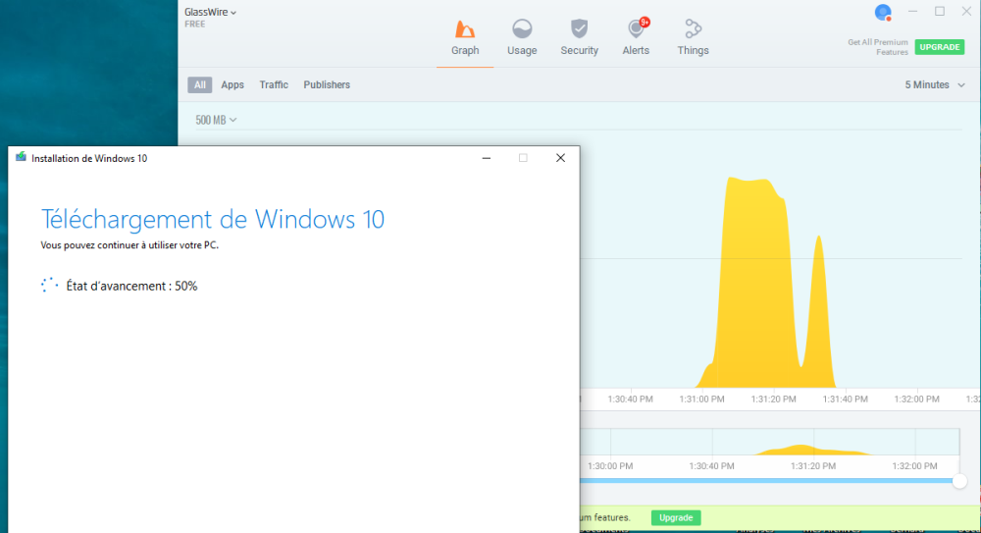Open the Graph tab in GlassWire
The width and height of the screenshot is (981, 533).
point(465,39)
